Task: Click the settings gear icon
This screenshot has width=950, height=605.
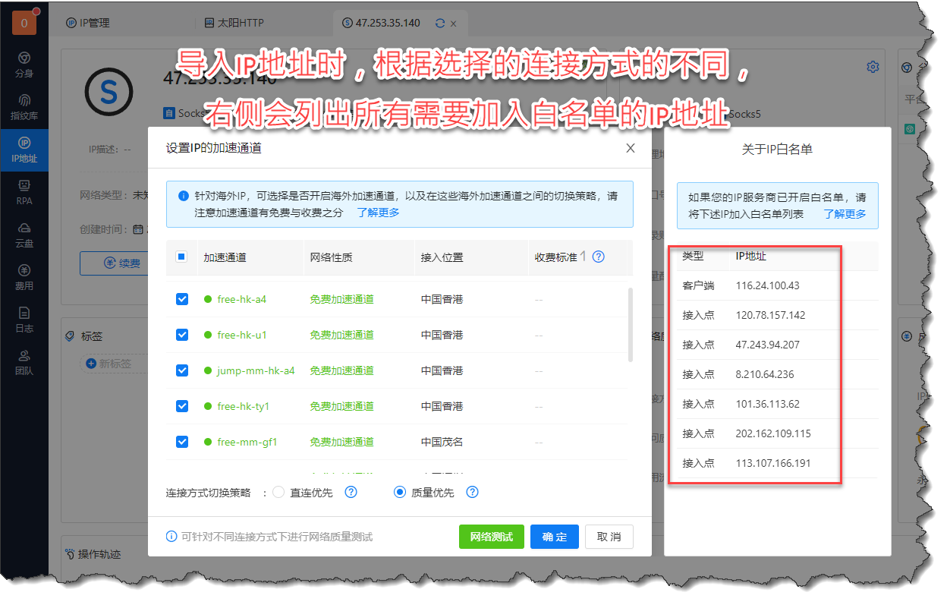Action: [x=873, y=67]
